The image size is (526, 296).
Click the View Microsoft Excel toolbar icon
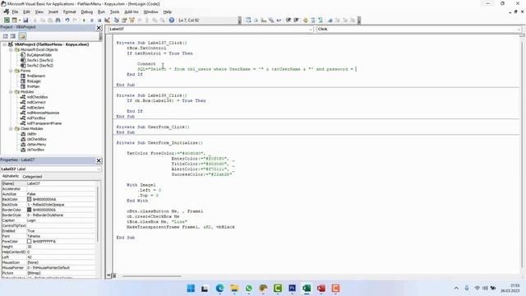7,20
